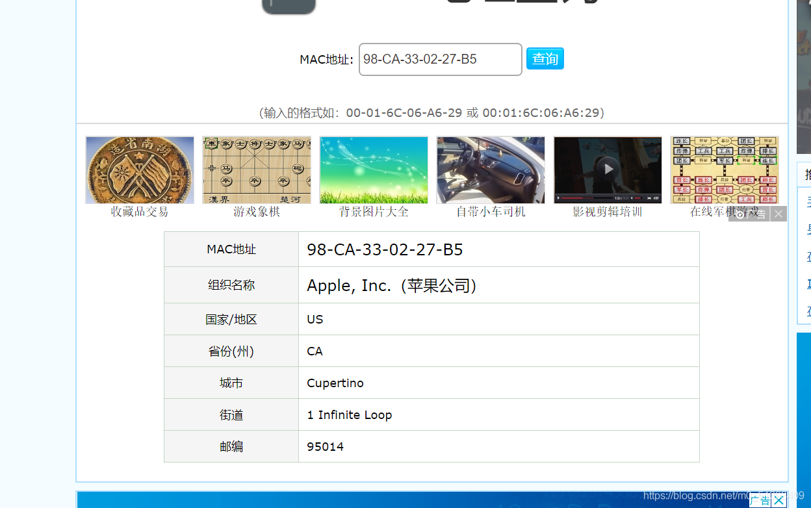Select the Apple, Inc. (苹果公司) cell

tap(499, 285)
